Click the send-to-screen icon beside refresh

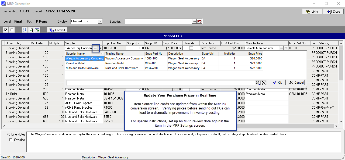tap(37, 30)
